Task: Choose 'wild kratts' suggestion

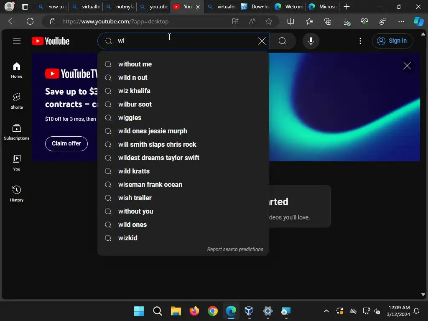Action: [183, 171]
